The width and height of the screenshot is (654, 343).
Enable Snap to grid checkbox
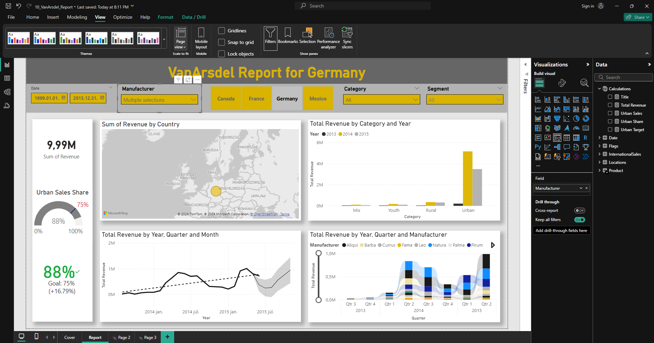[x=222, y=42]
